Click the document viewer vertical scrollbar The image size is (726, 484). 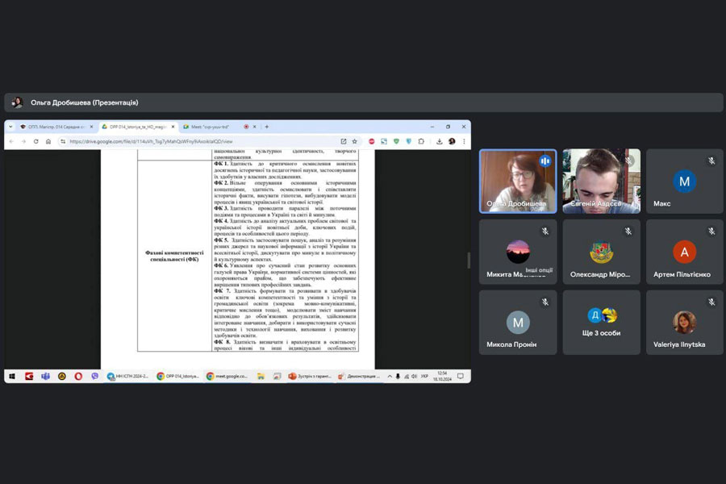[x=469, y=261]
